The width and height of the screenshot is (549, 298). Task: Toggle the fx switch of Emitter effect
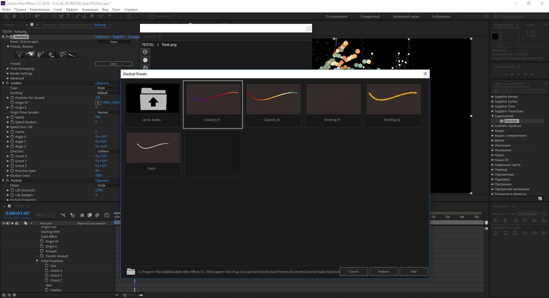[x=7, y=83]
